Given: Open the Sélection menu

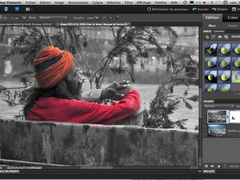Looking at the screenshot, I should coord(113,2).
